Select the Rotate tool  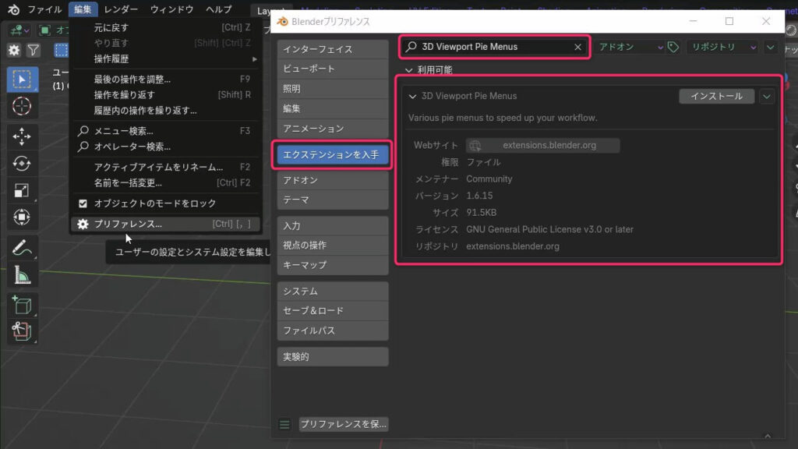tap(22, 164)
